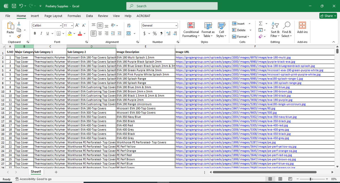Toggle Middle Align vertical alignment
Screen dimensions: 340x183
click(100, 25)
